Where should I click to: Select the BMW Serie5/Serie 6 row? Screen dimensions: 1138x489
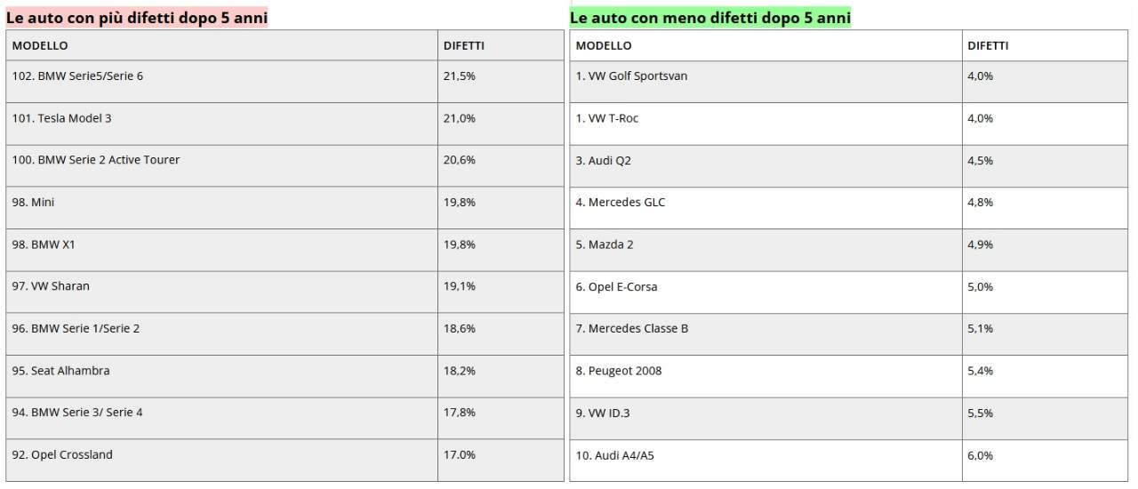[x=77, y=76]
